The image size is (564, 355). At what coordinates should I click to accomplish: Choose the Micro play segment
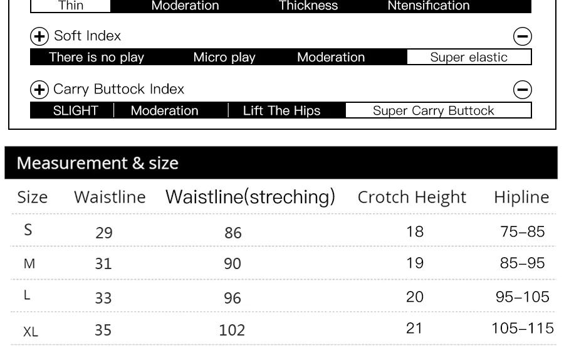coord(224,57)
